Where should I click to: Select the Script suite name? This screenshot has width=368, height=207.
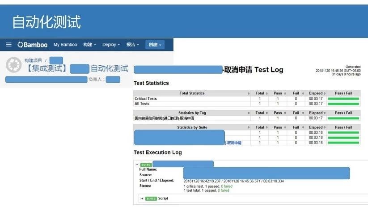pyautogui.click(x=163, y=199)
